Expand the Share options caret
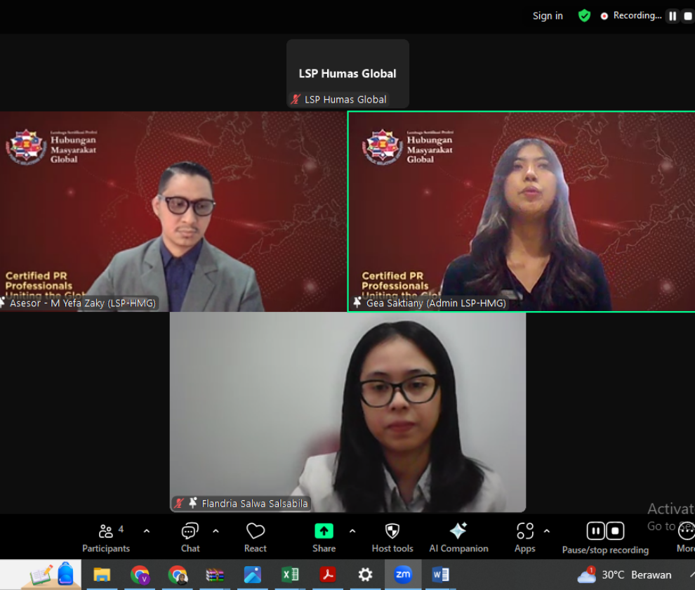The width and height of the screenshot is (695, 590). tap(352, 531)
